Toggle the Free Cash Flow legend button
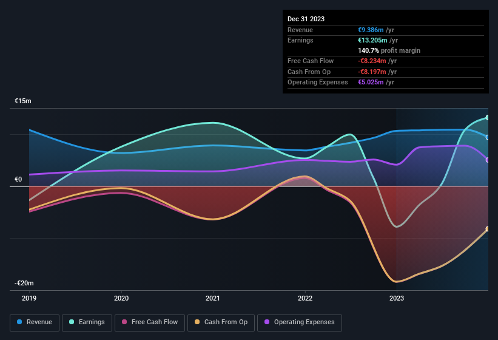The image size is (498, 340). point(150,322)
